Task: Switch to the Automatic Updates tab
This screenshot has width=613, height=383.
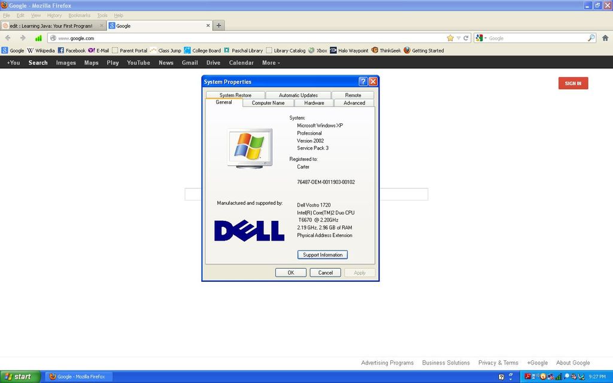Action: [x=298, y=95]
